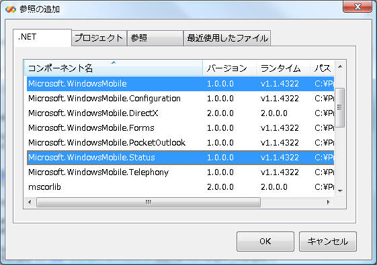Sort by バージョン column header

click(x=229, y=68)
